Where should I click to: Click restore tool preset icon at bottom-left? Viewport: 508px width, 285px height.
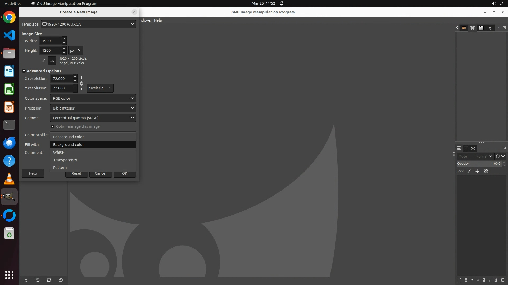38,280
